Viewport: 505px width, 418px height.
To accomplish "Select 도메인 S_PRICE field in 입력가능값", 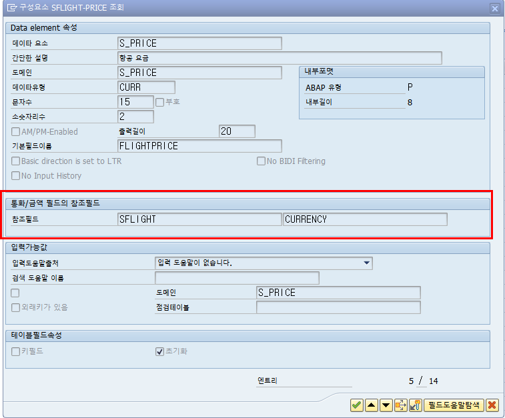I will click(338, 293).
